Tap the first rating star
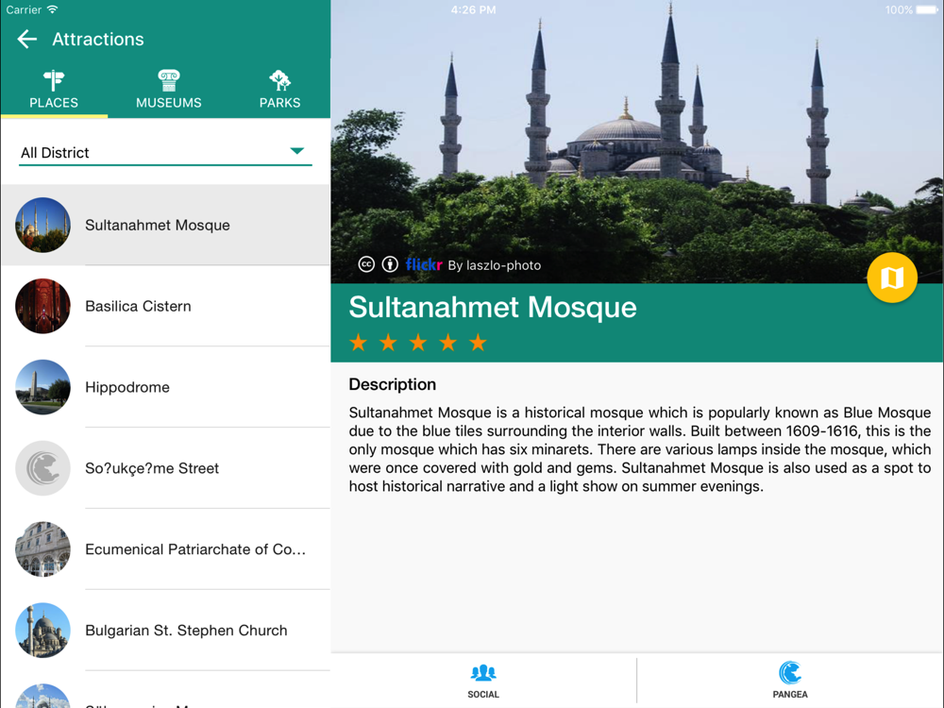 (358, 343)
